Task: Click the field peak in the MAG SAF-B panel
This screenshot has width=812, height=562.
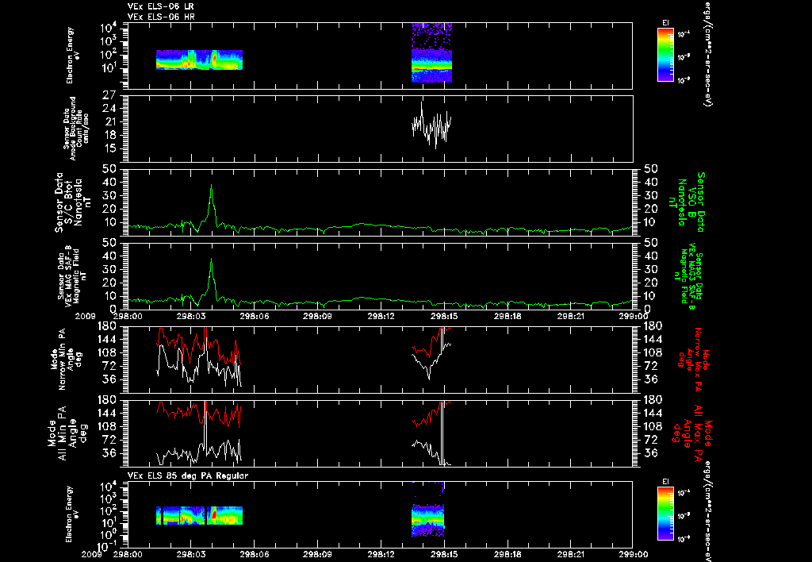Action: point(211,260)
